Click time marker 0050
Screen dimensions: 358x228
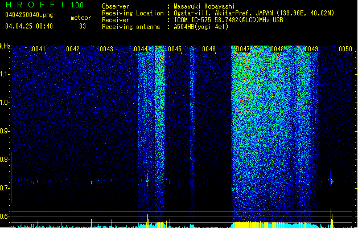345,49
